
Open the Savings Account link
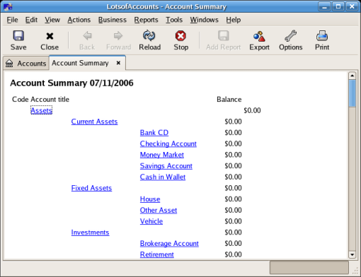166,166
